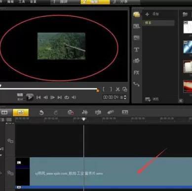Viewport: 192px width, 191px height.
Task: Open the Tools menu
Action: coord(22,2)
